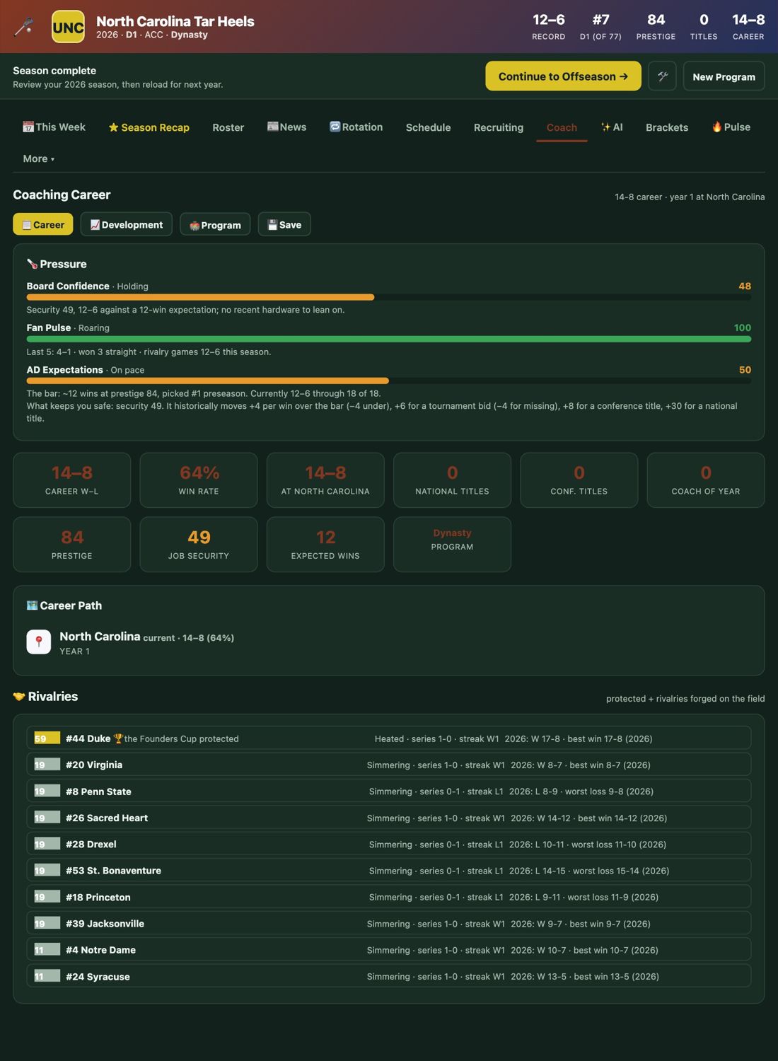Click the stadium icon on Program pill

click(x=194, y=226)
